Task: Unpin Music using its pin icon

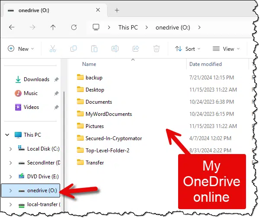Action: click(x=57, y=93)
